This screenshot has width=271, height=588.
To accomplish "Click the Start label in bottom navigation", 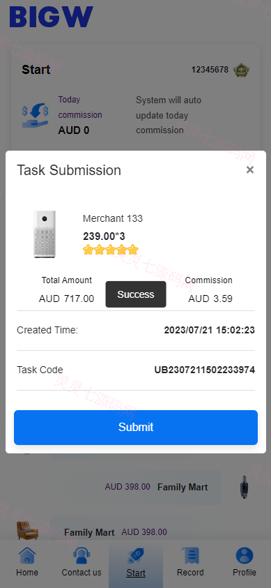I will (x=135, y=573).
